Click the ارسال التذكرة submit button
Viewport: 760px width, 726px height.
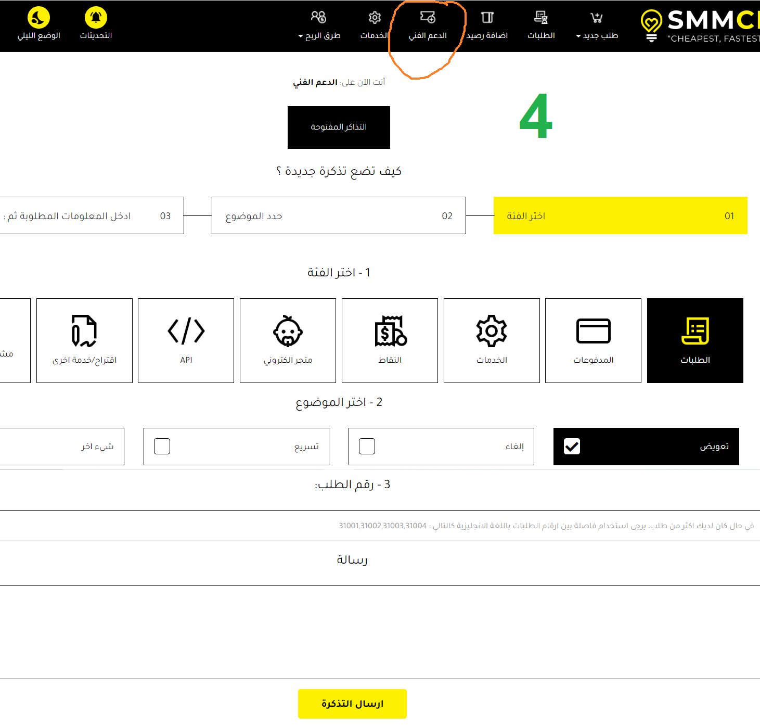tap(352, 704)
